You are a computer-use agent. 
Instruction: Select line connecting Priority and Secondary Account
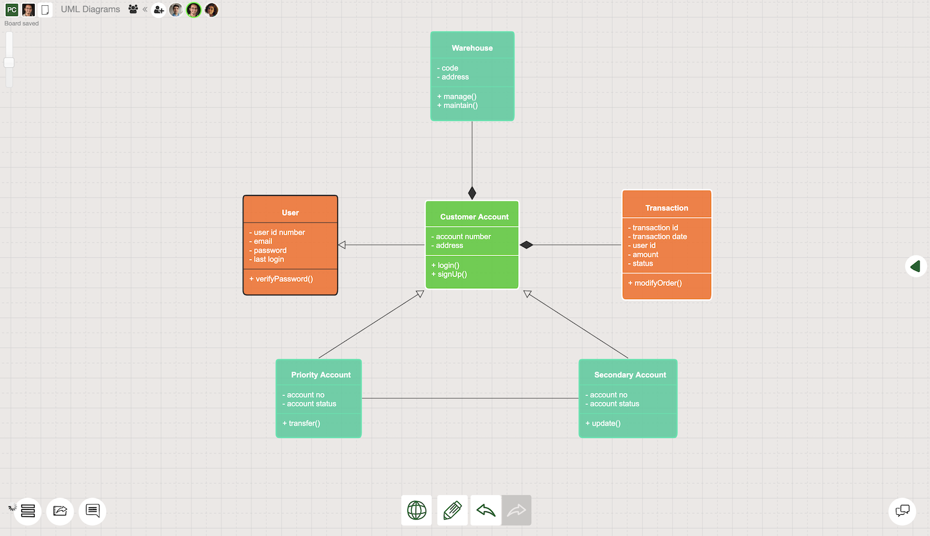[470, 398]
